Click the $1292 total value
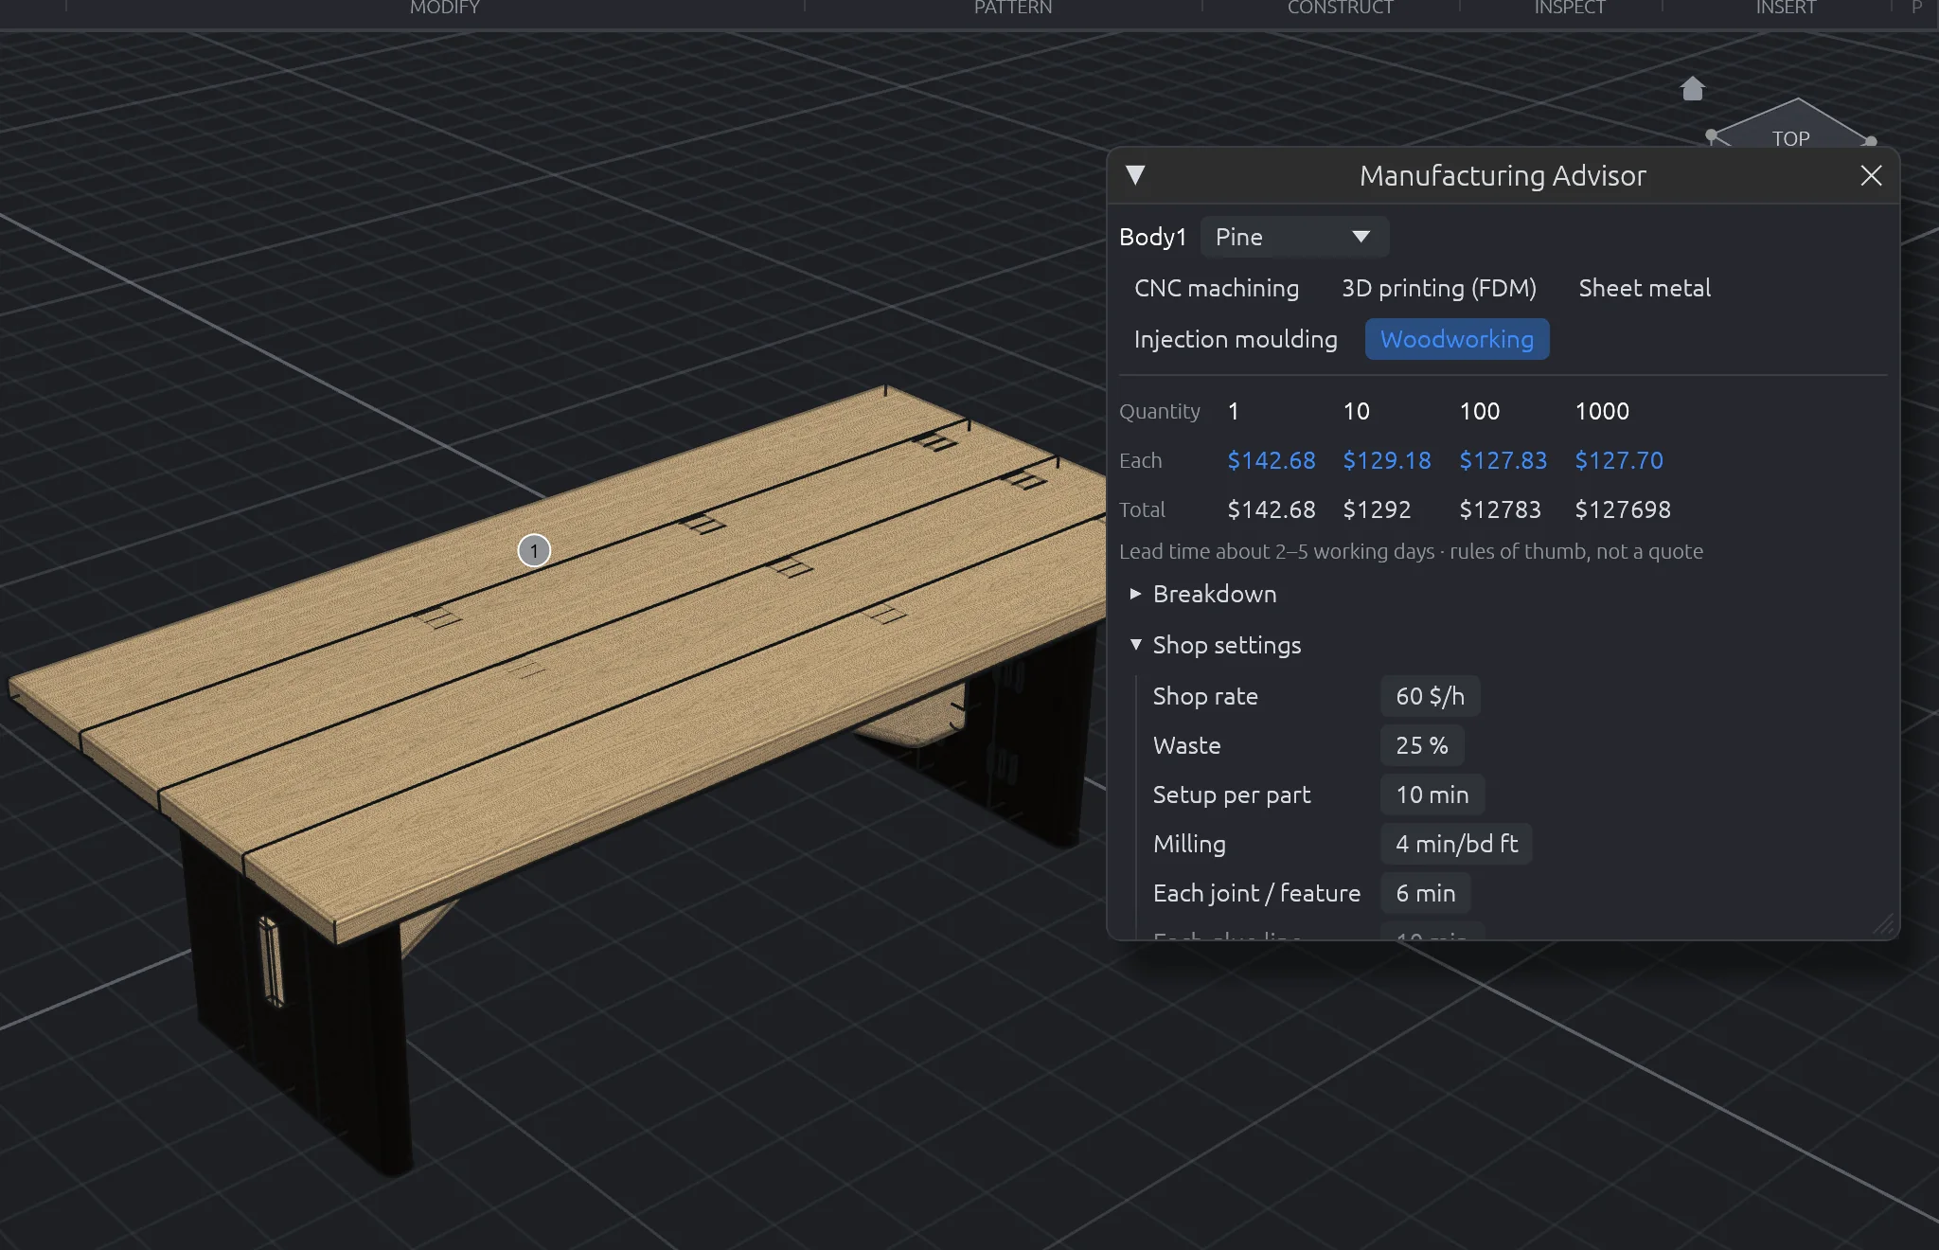This screenshot has height=1250, width=1939. click(x=1377, y=509)
